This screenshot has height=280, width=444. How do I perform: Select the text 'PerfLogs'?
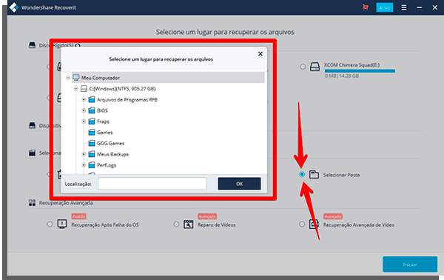107,165
